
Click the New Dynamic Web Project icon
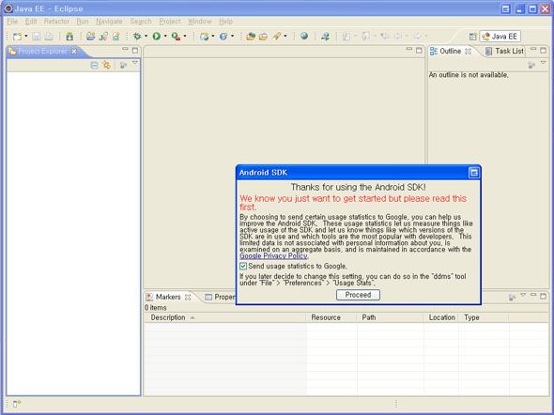(204, 37)
